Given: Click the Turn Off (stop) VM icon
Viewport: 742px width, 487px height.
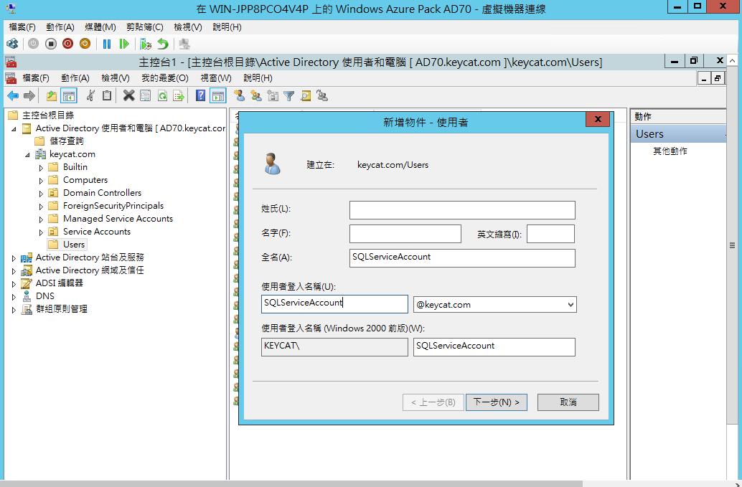Looking at the screenshot, I should click(x=51, y=44).
